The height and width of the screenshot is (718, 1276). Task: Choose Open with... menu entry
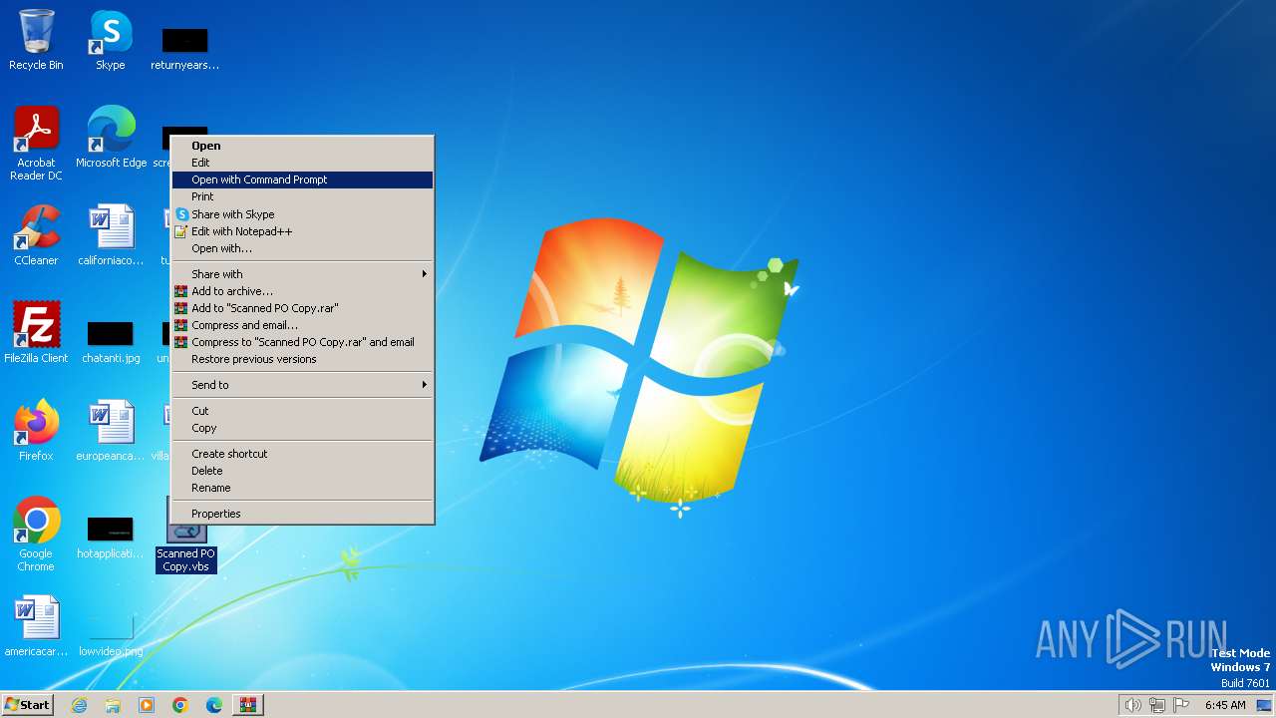point(302,248)
